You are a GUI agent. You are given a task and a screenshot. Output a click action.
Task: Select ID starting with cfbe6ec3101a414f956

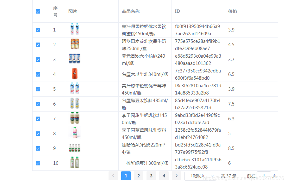198,163
